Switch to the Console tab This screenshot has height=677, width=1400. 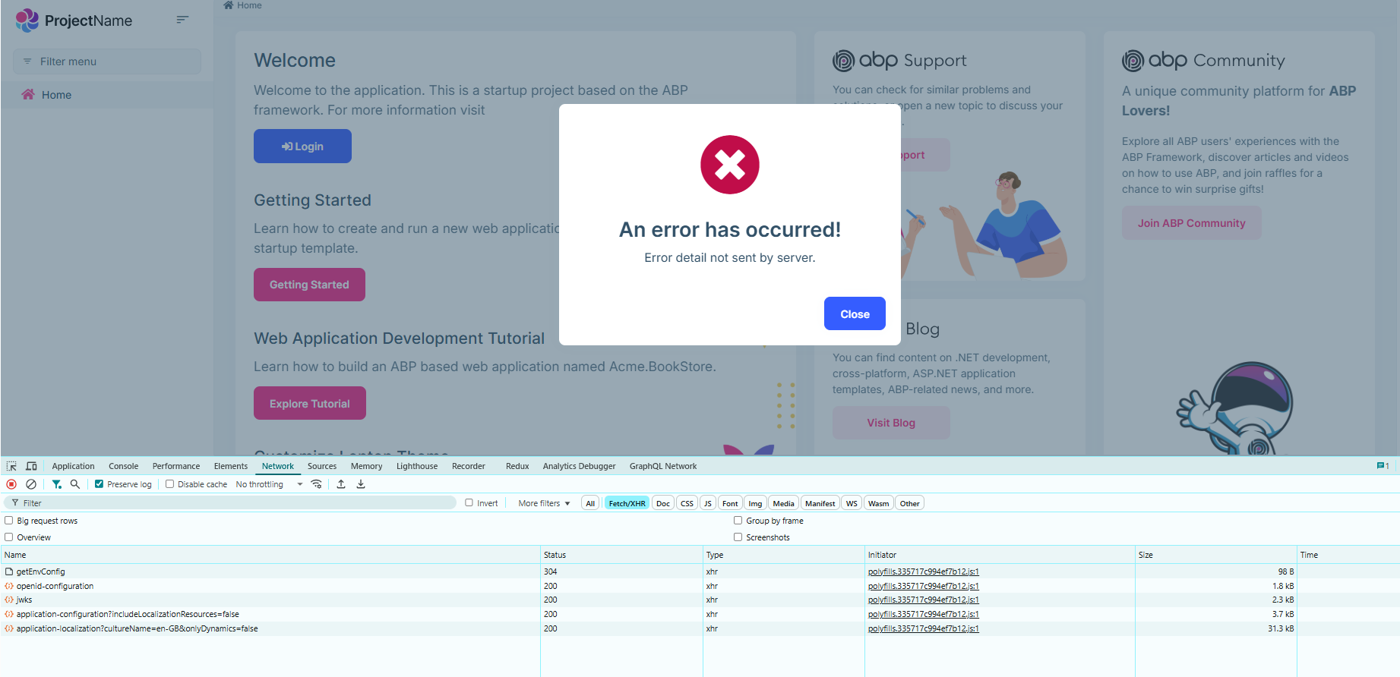pos(123,466)
